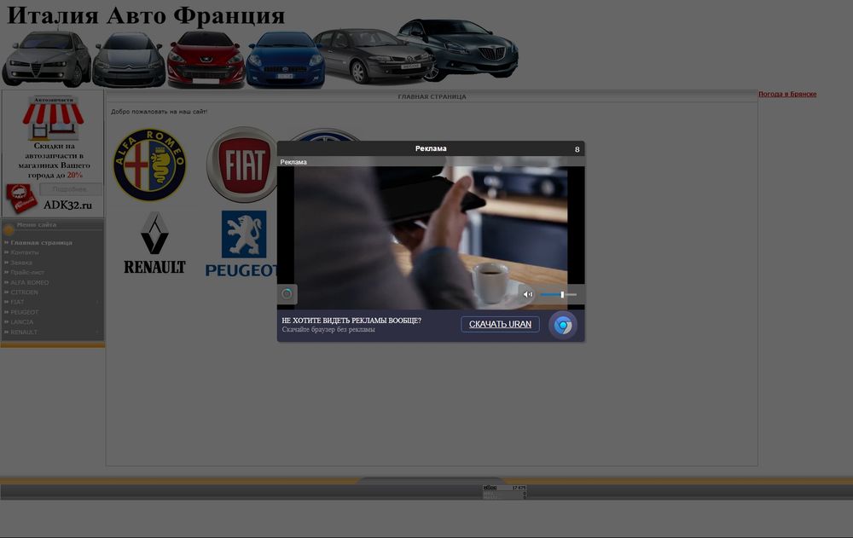The image size is (853, 538).
Task: Mute the ad video via speaker icon
Action: [527, 294]
